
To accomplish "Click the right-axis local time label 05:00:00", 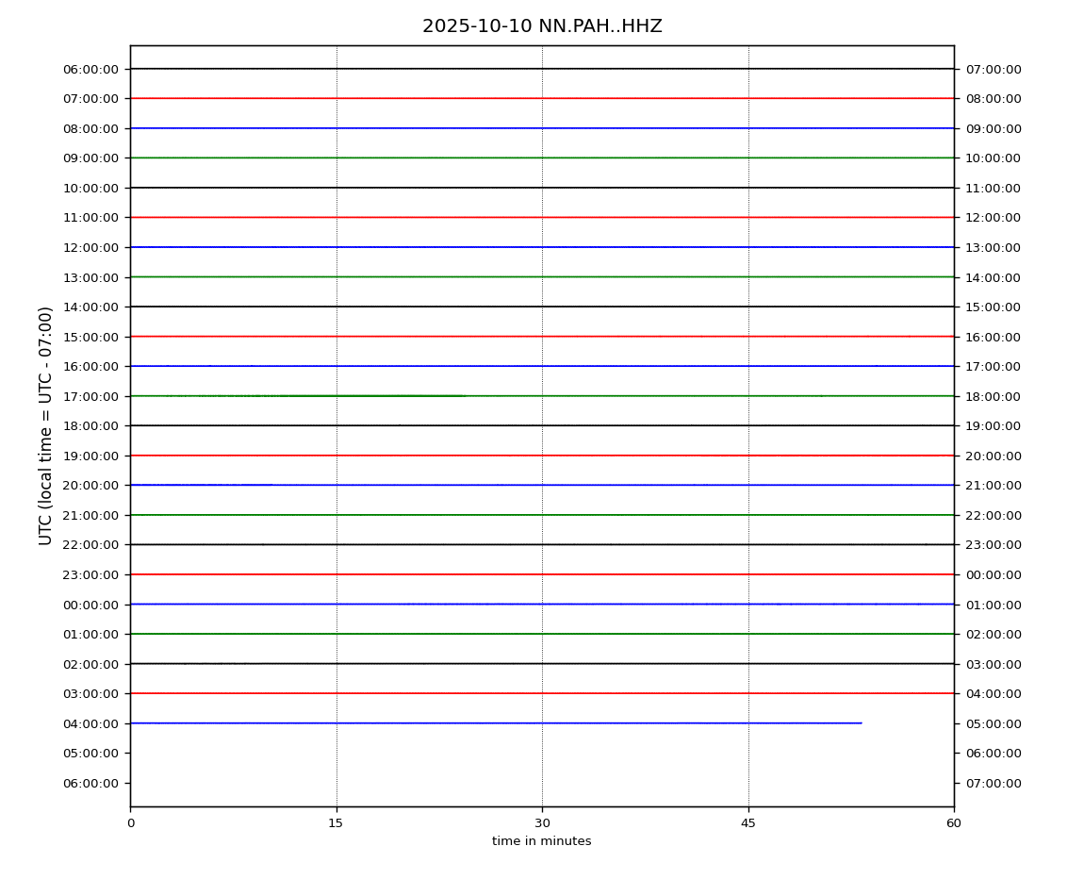I will tap(993, 723).
